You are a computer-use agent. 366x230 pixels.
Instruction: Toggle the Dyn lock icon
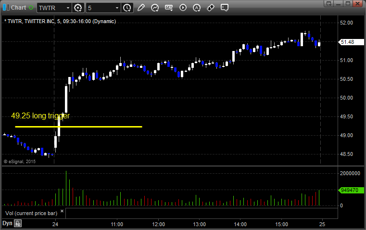point(18,223)
